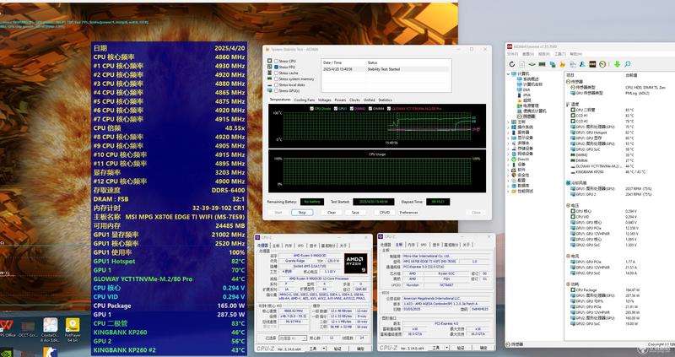Uncheck the Stress FPU checkbox
Viewport: 675px width, 357px height.
[276, 68]
